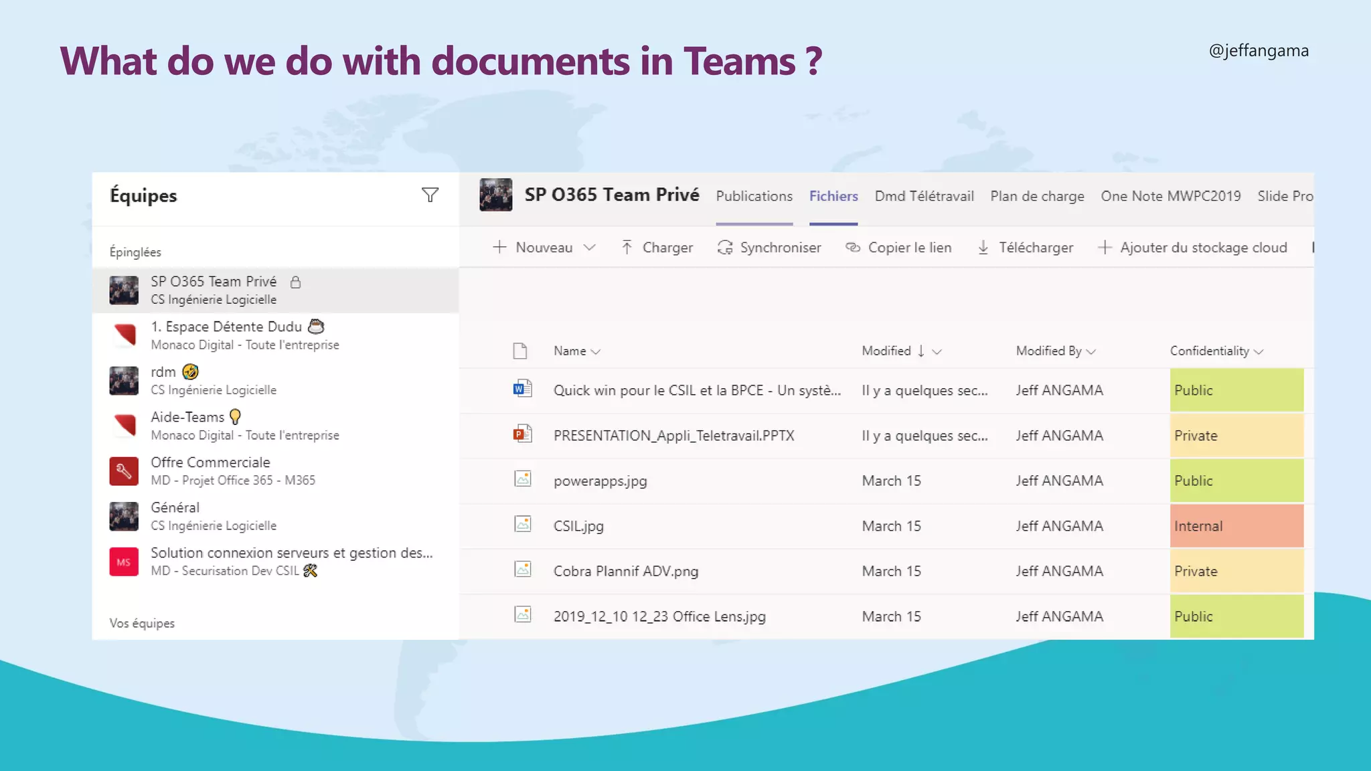Click the red Internal cell for CSIL.jpg

click(x=1236, y=525)
